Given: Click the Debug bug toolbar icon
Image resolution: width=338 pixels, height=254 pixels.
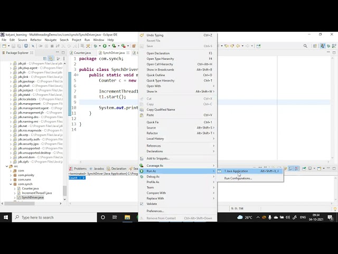Looking at the screenshot, I should (96, 46).
